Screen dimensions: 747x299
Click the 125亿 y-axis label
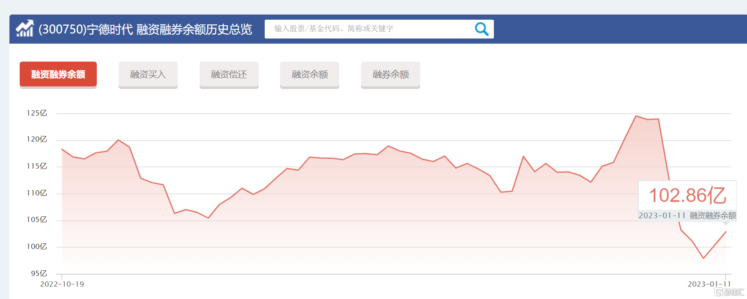(37, 113)
